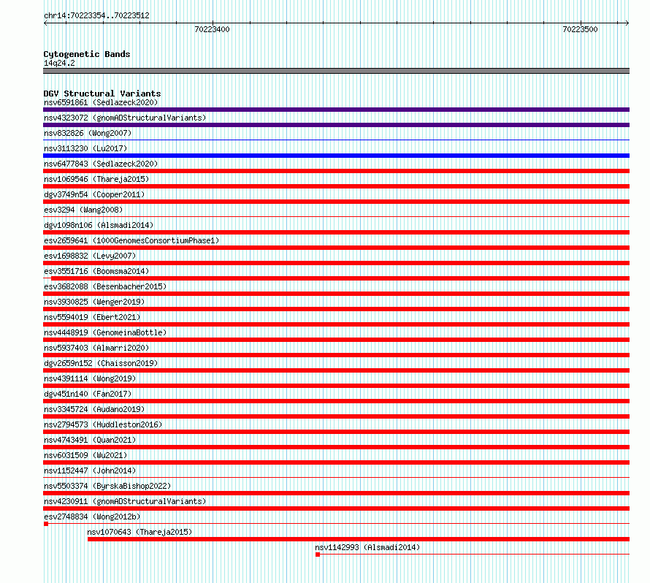The height and width of the screenshot is (583, 650).
Task: Open nsv4230911 (gnomADStructuralVariants) entry
Action: click(125, 501)
